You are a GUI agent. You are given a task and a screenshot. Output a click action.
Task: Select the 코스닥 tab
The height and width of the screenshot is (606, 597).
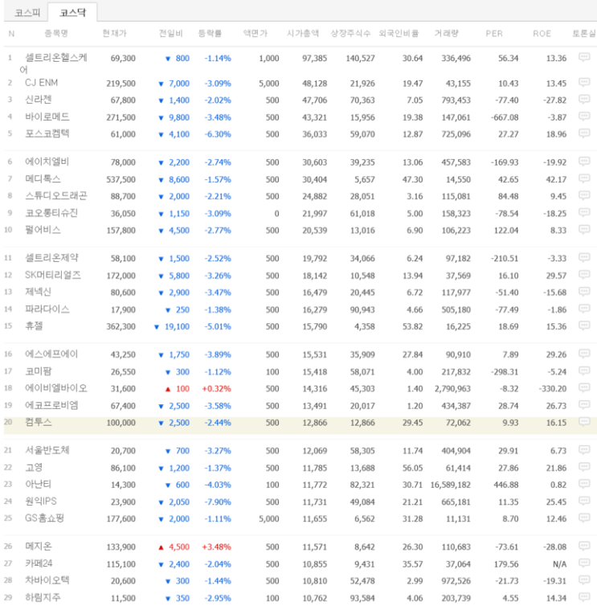click(x=72, y=13)
